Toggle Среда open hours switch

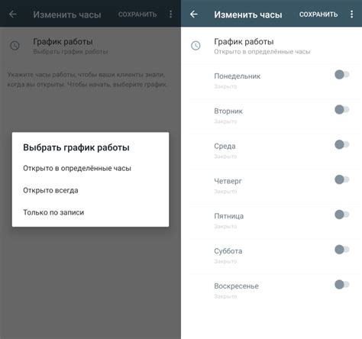pos(342,144)
